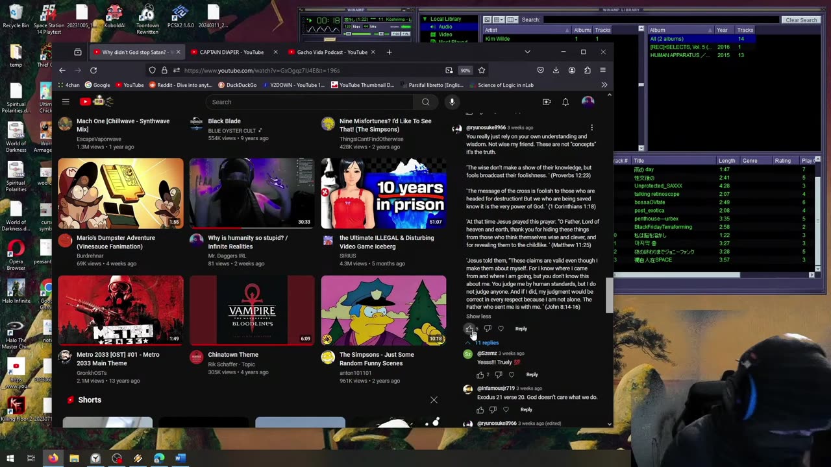Reply to @Infamousjr719 comment
Image resolution: width=831 pixels, height=467 pixels.
[526, 410]
